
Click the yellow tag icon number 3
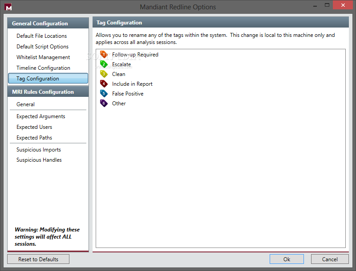coord(104,74)
